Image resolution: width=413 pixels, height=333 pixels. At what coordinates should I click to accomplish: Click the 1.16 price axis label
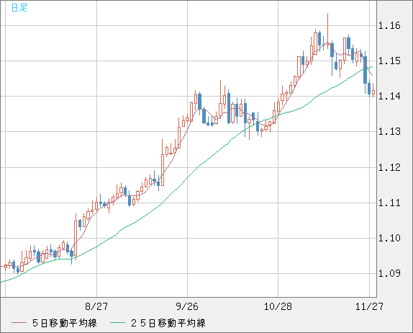coord(389,26)
